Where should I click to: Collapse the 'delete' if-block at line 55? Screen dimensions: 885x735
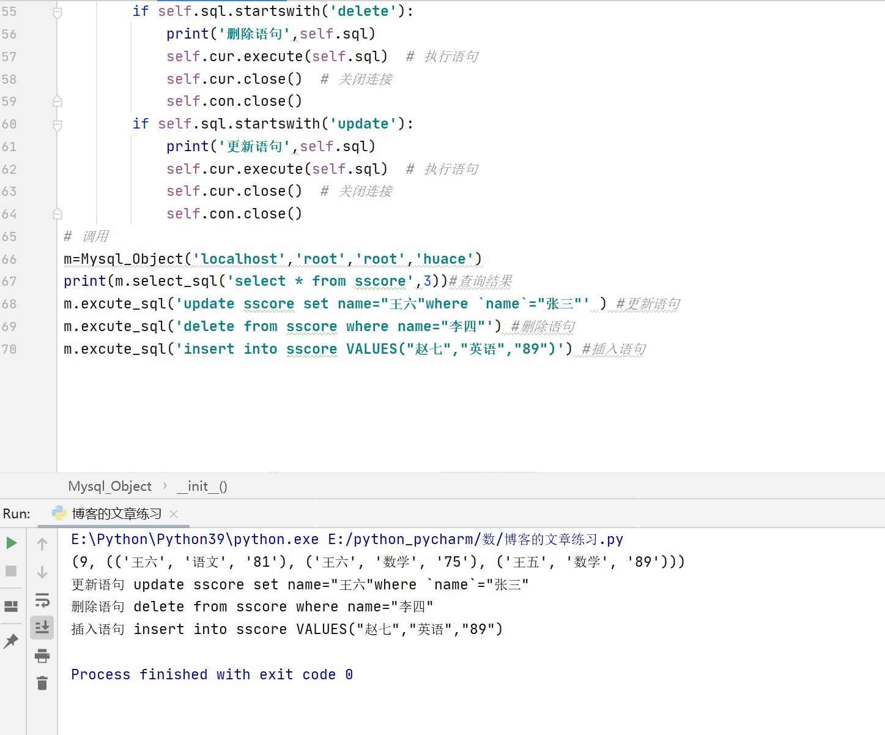(57, 10)
